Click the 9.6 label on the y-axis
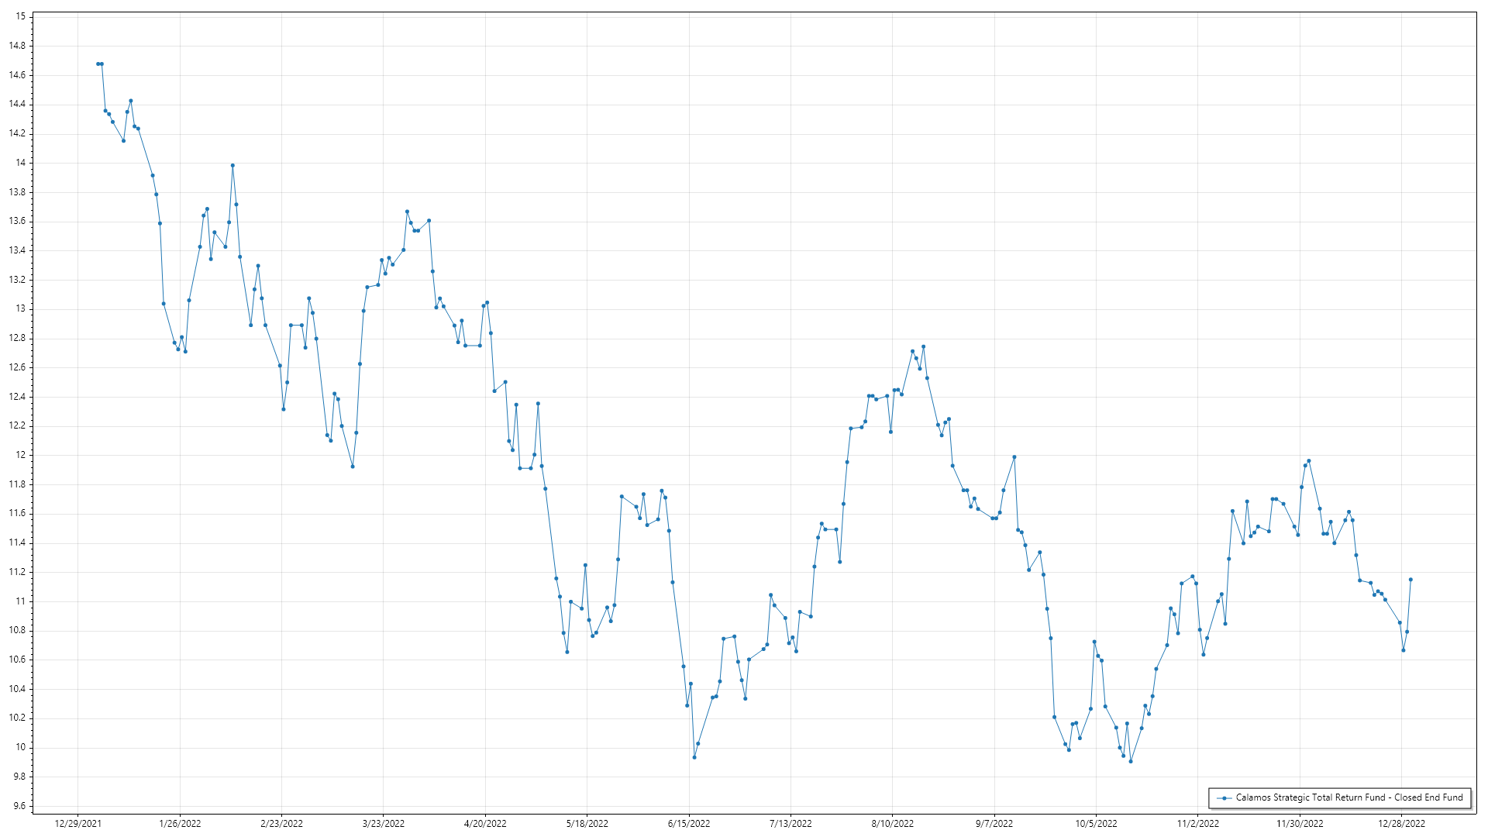 pyautogui.click(x=19, y=806)
